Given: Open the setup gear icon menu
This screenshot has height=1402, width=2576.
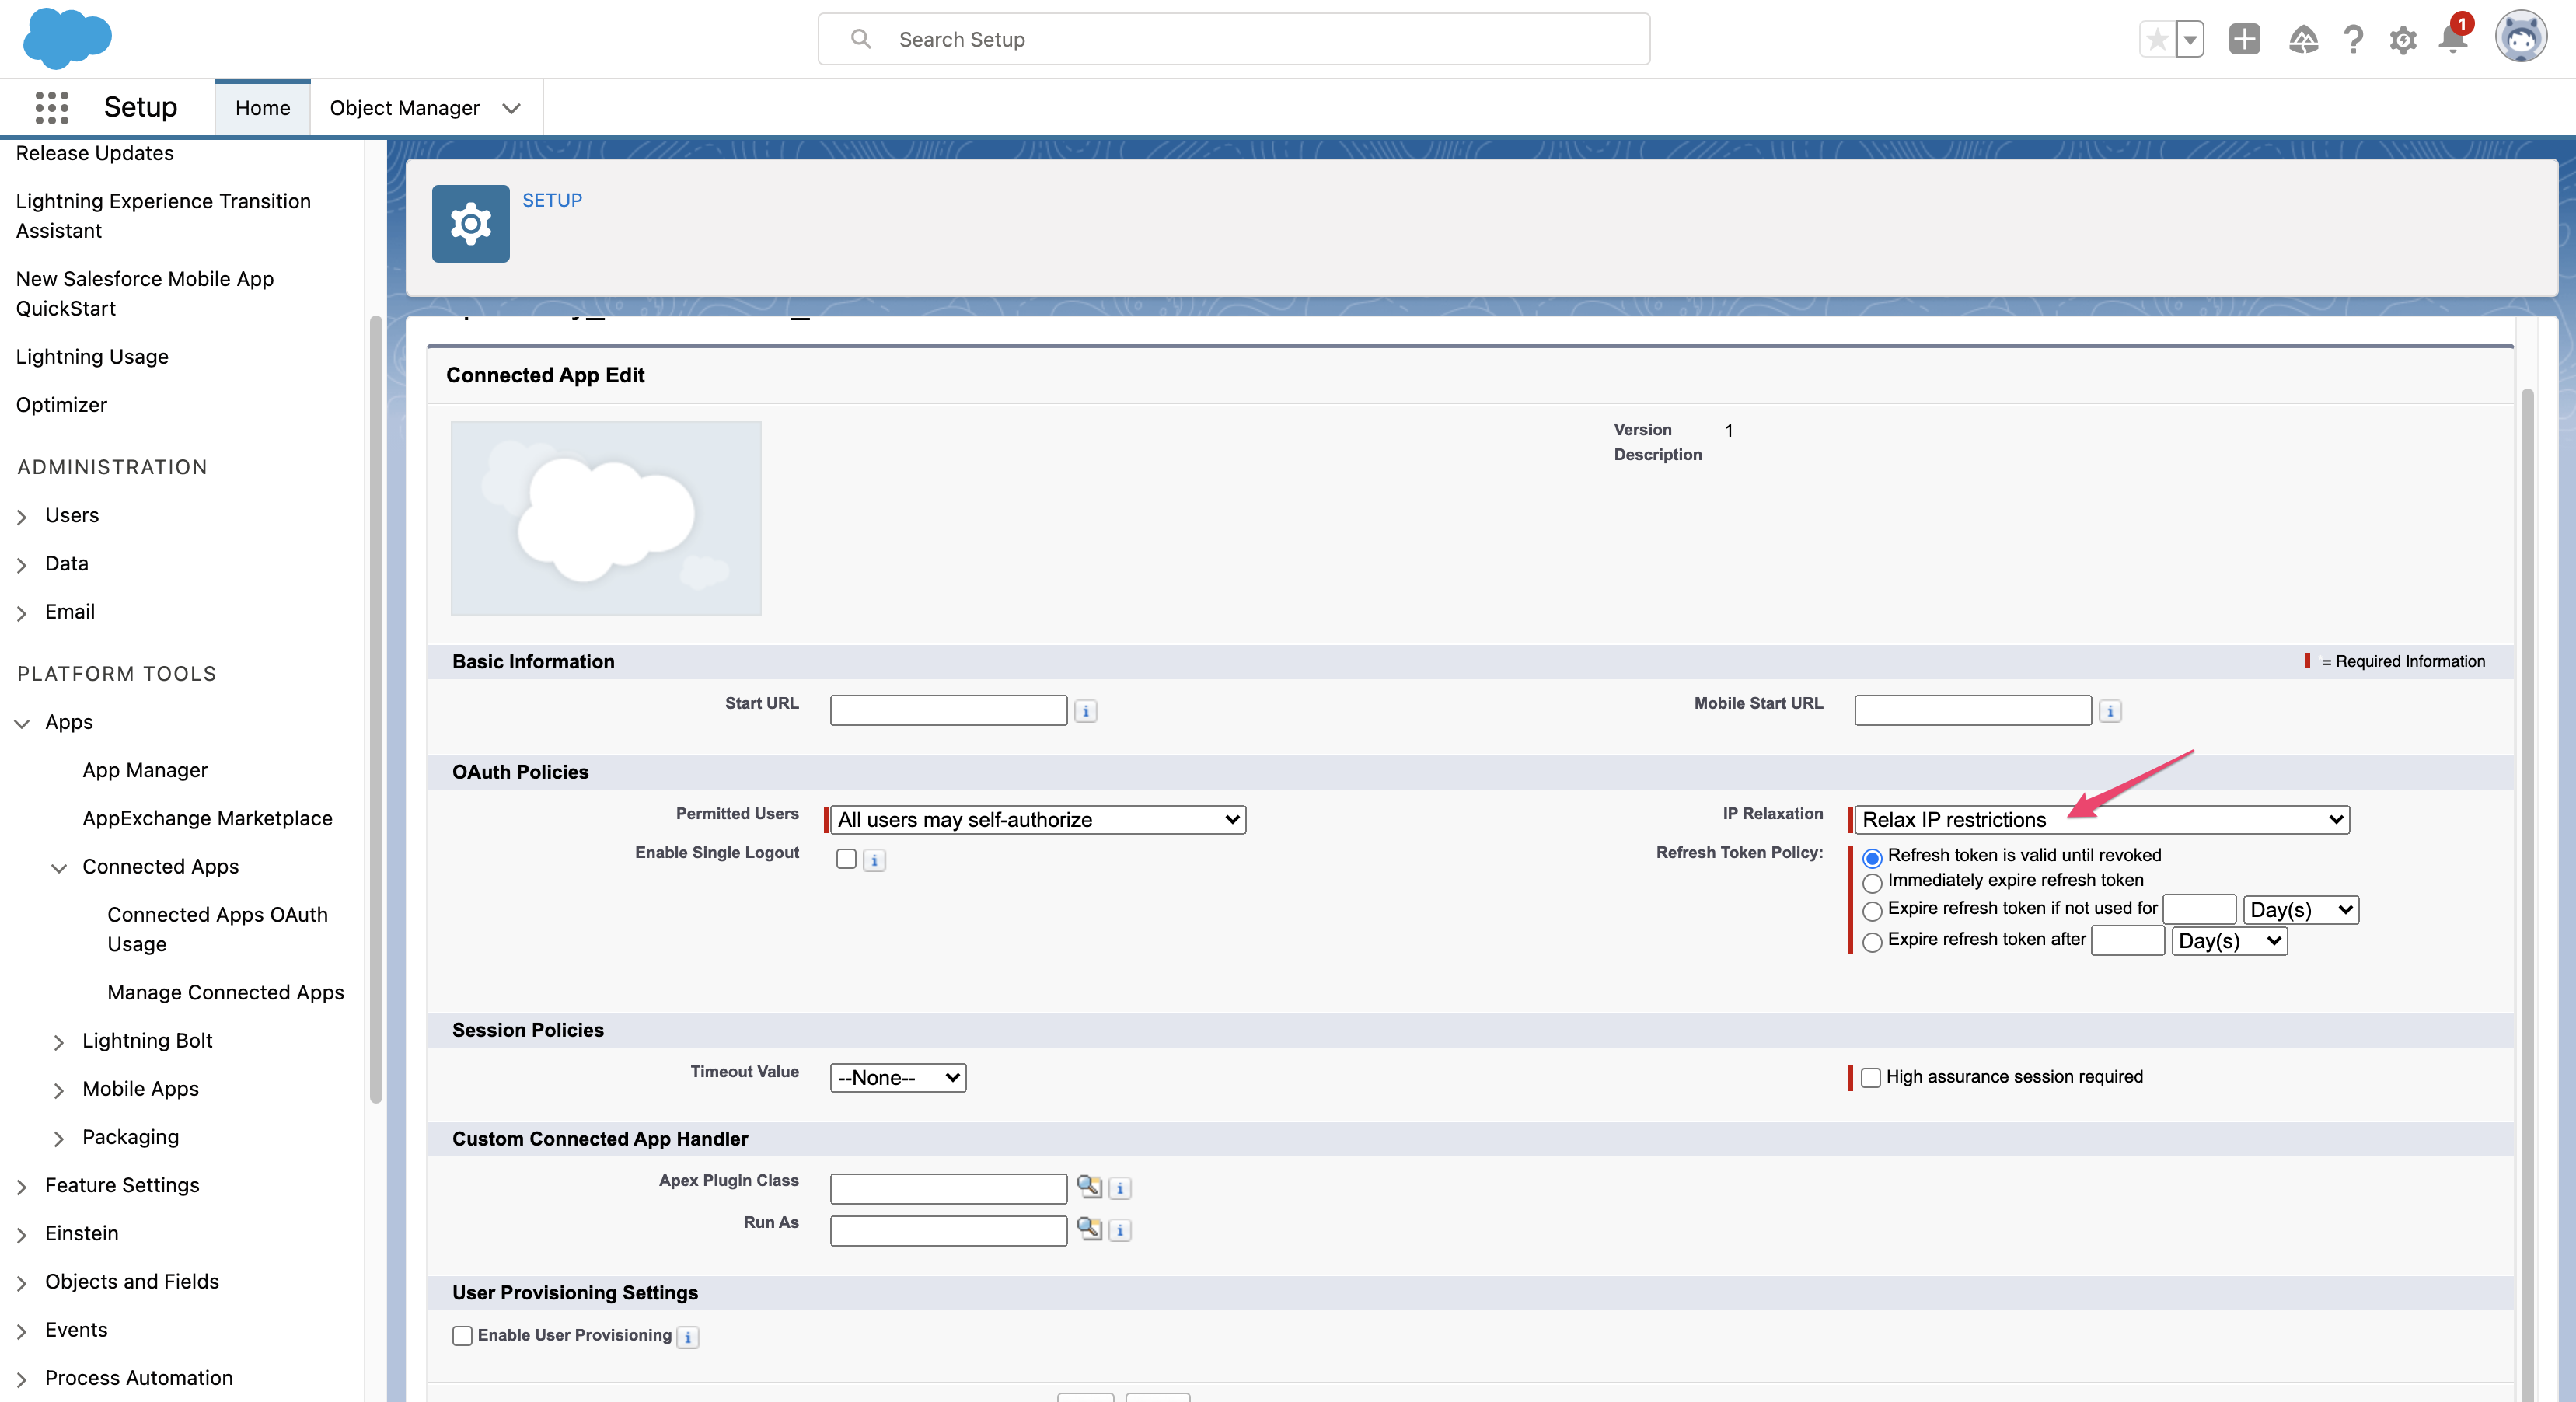Looking at the screenshot, I should pyautogui.click(x=2402, y=40).
